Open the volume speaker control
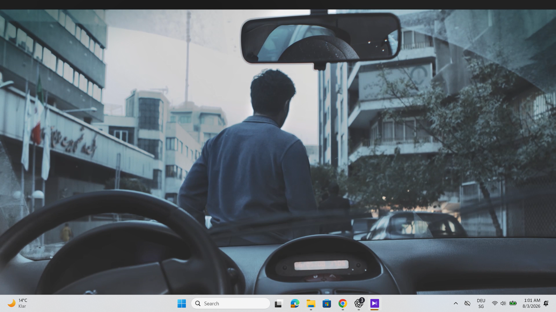The image size is (556, 312). (x=503, y=303)
